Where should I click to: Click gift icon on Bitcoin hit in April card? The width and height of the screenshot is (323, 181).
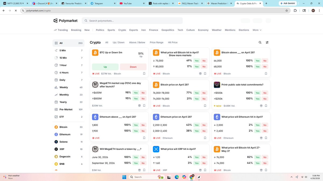pyautogui.click(x=200, y=73)
